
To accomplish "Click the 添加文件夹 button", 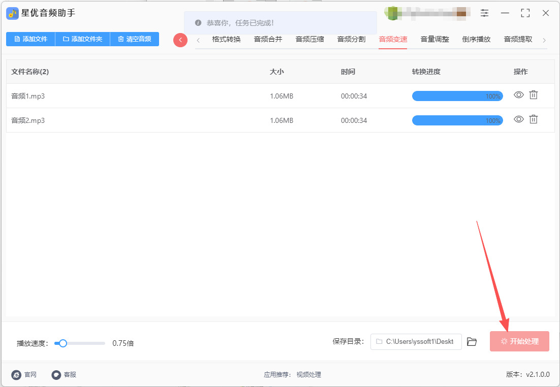I will 82,39.
